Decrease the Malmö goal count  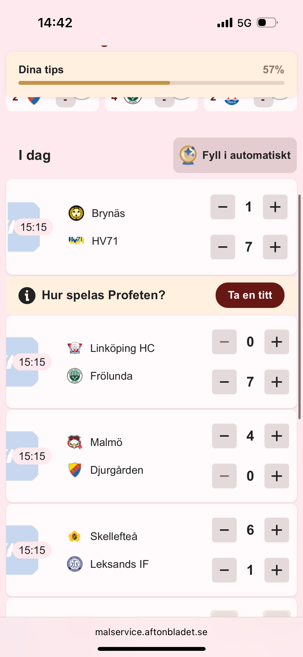(x=224, y=436)
